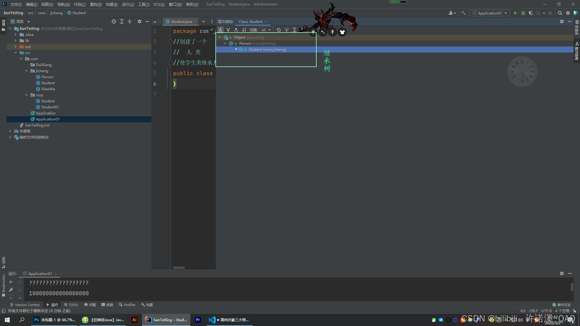
Task: Switch to the Student.java editor tab
Action: coord(181,21)
